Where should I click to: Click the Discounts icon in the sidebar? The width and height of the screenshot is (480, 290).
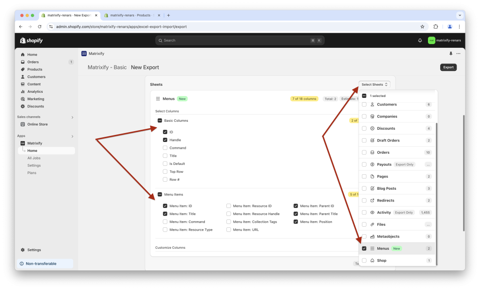(22, 106)
